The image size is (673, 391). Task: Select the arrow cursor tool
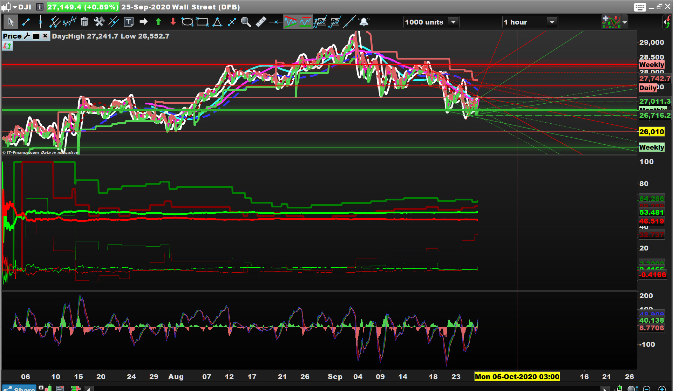11,22
